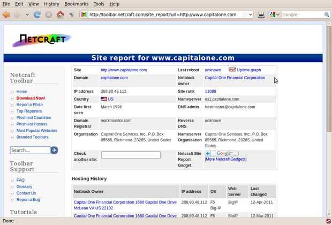Click the US country link
332x225 pixels.
tap(111, 99)
